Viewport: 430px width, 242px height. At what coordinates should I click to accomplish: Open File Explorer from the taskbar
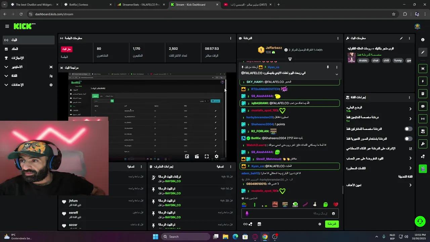coord(225,237)
